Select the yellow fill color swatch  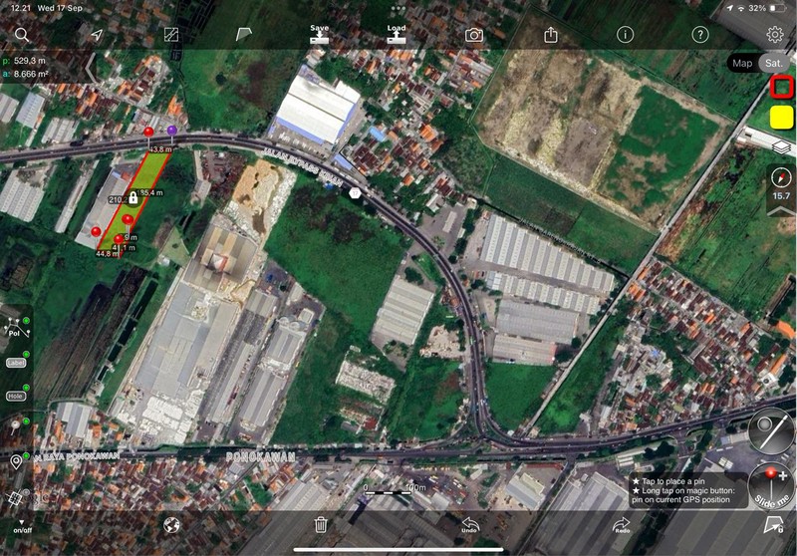(x=781, y=117)
